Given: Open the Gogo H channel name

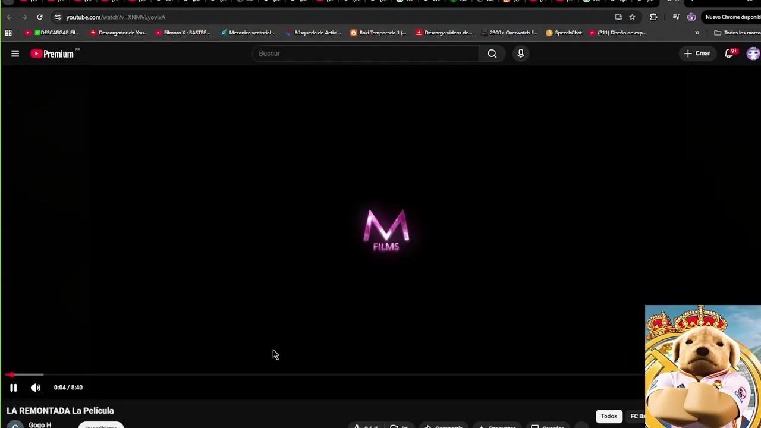Looking at the screenshot, I should point(40,425).
